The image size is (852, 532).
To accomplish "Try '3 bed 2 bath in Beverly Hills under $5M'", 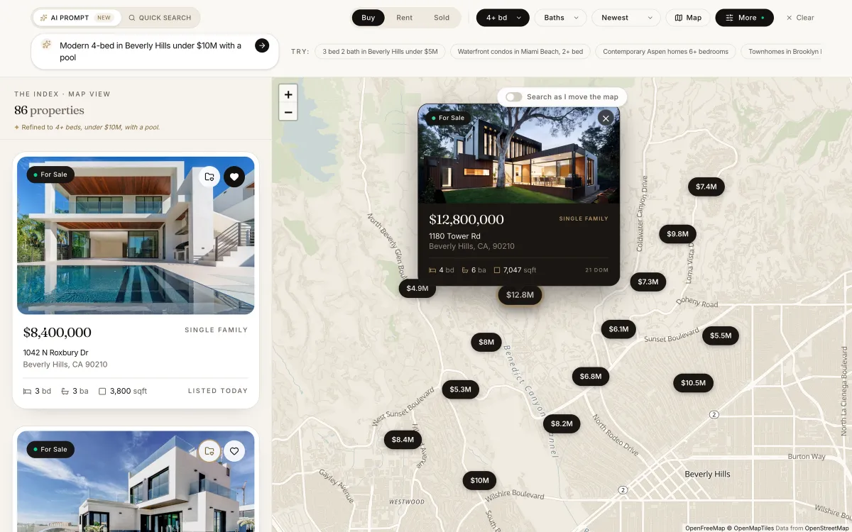I will tap(380, 52).
